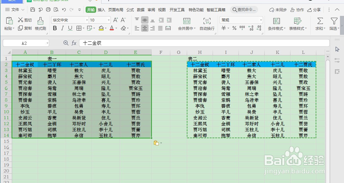Expand quick access toolbar customization arrow
344x183 pixels.
coord(79,10)
